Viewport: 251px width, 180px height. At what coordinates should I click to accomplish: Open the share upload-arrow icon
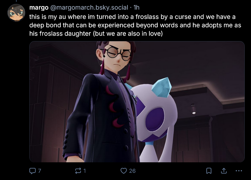[224, 171]
